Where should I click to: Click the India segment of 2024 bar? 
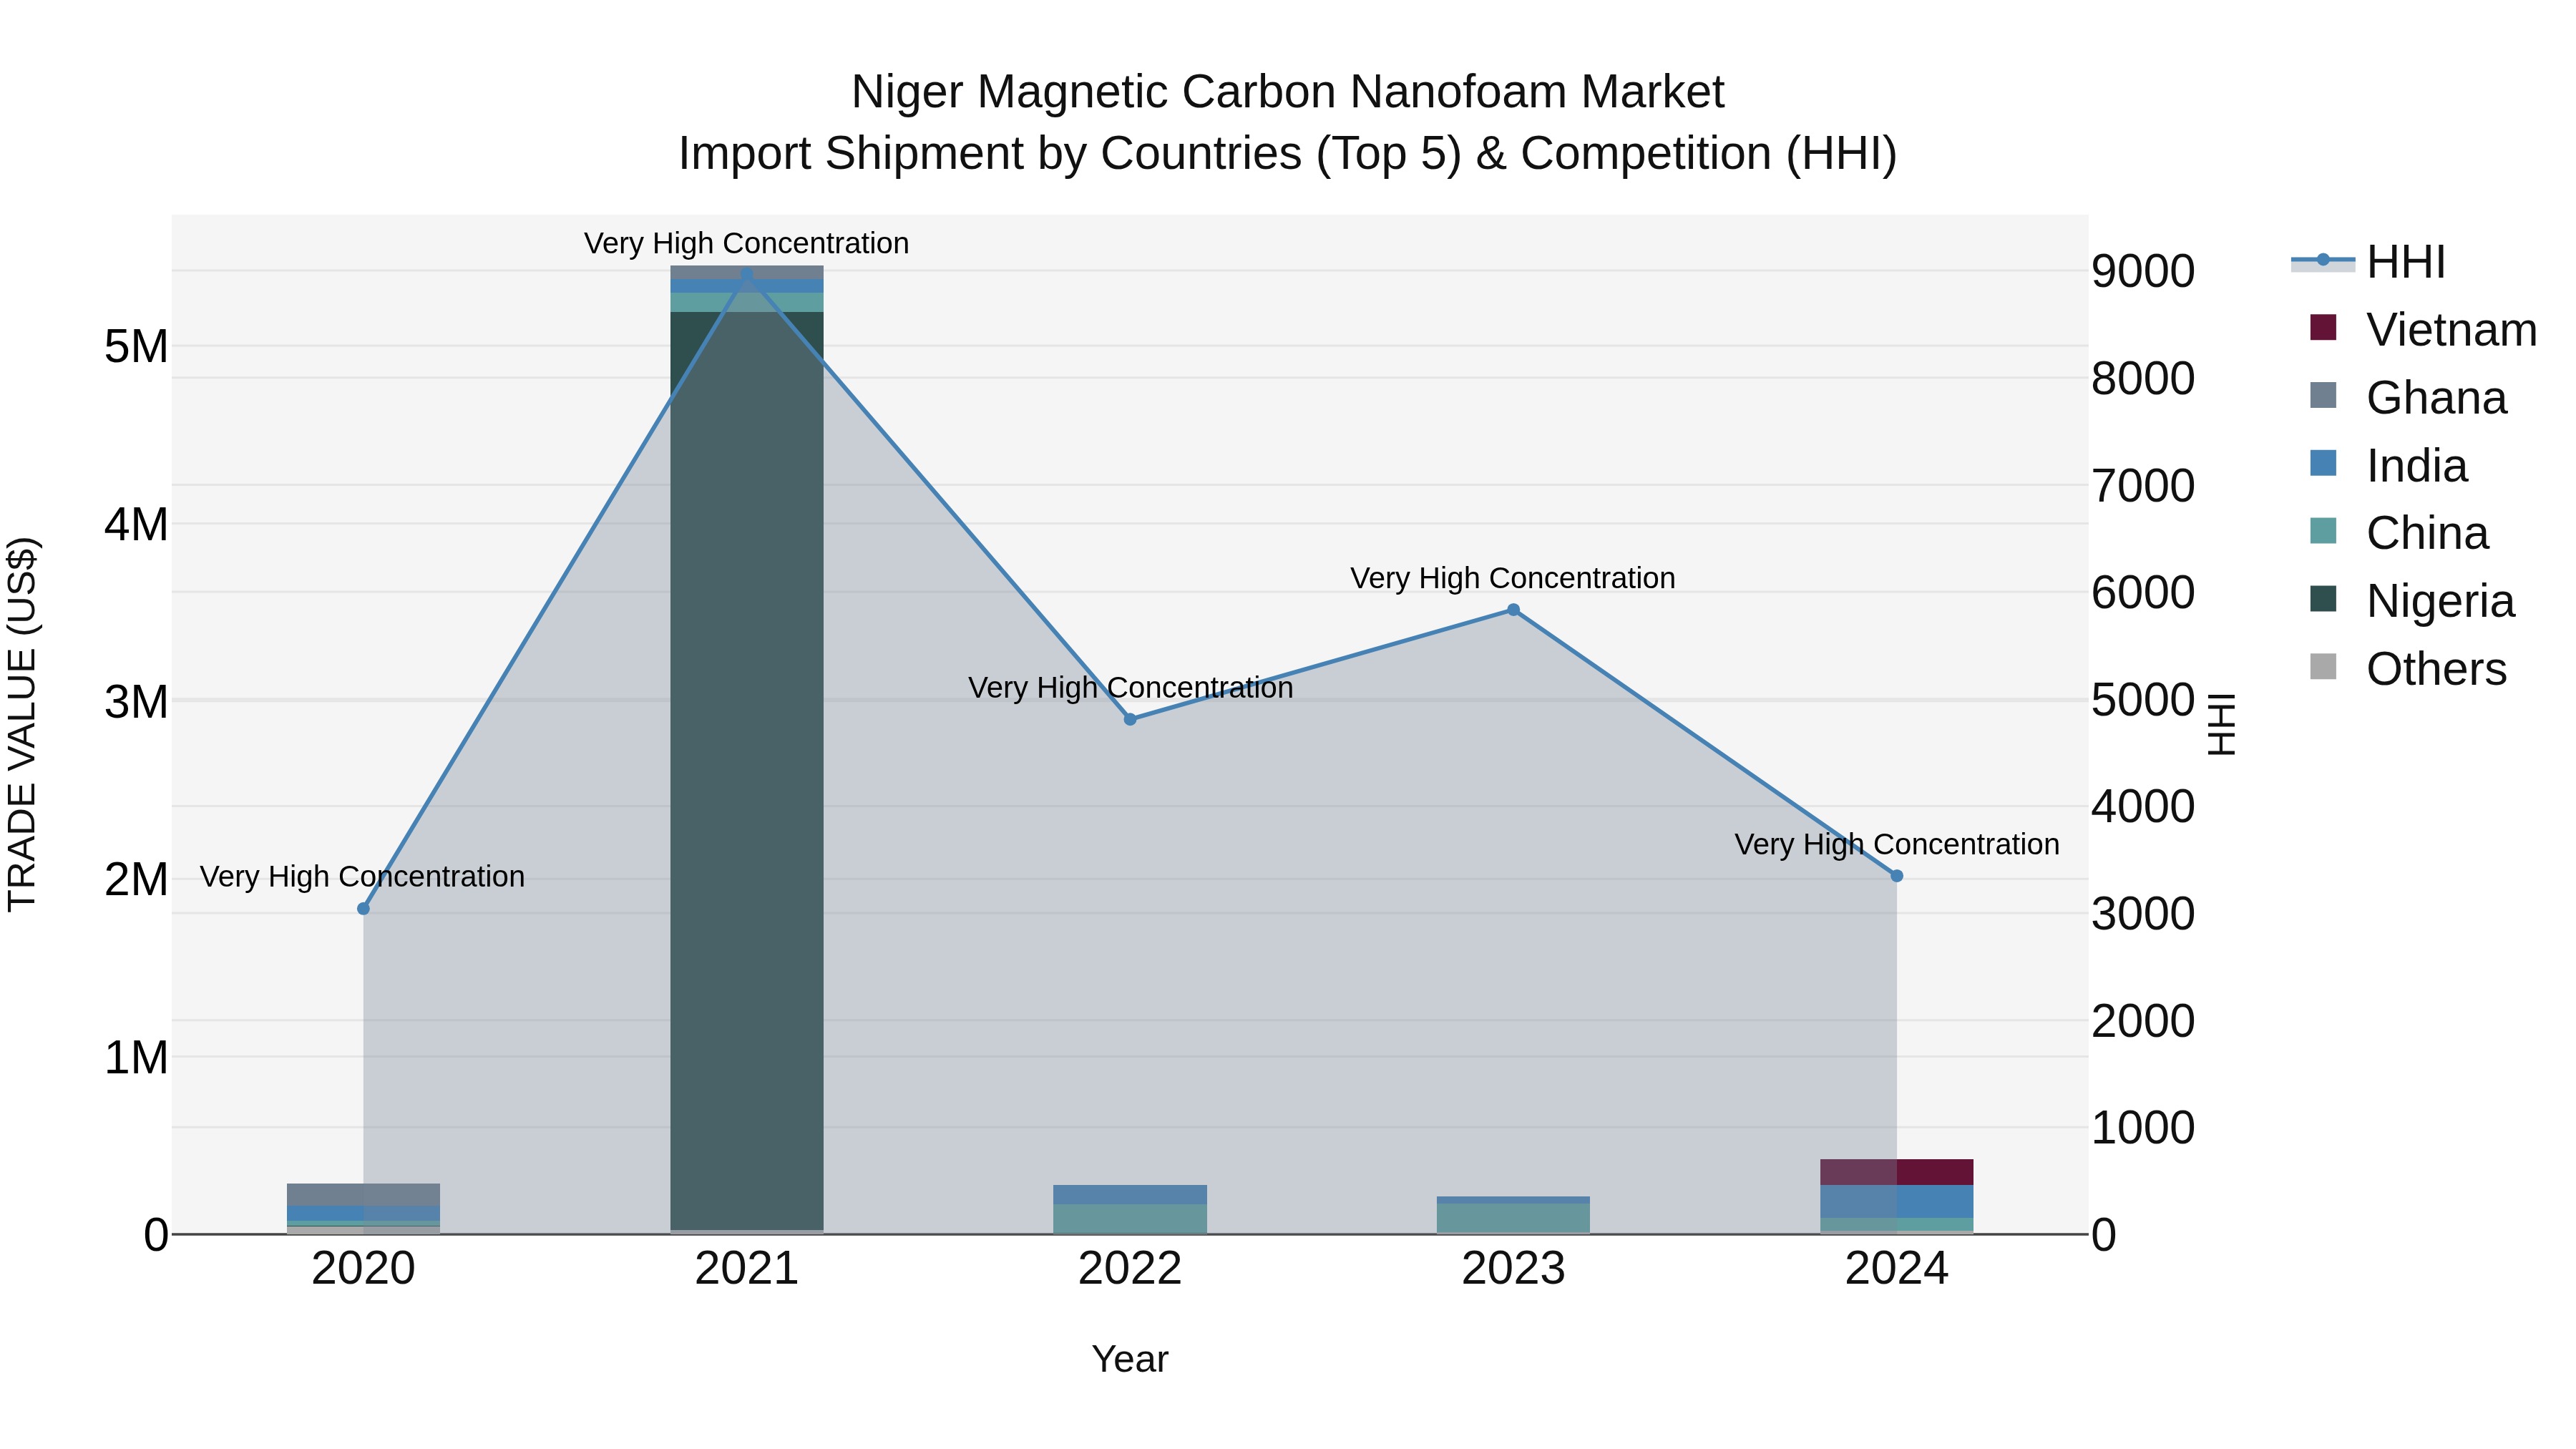coord(1896,1201)
